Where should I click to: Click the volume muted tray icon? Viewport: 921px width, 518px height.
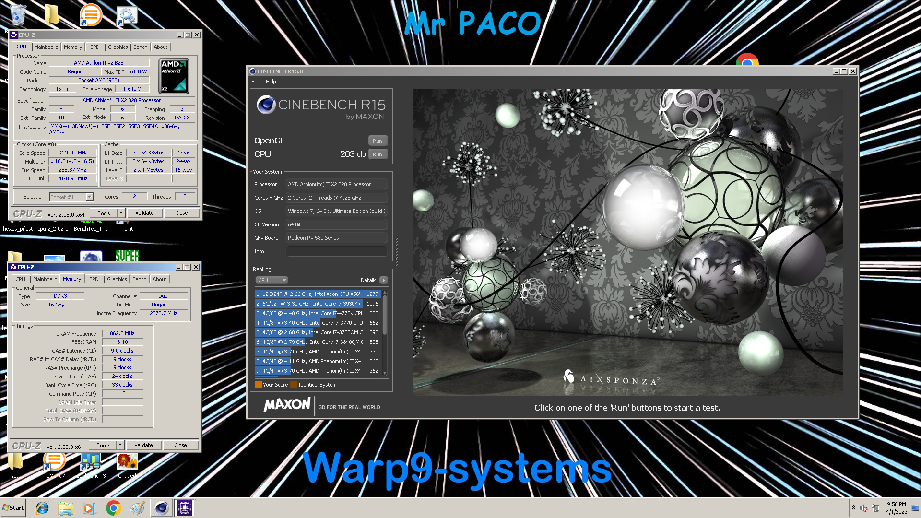click(864, 508)
